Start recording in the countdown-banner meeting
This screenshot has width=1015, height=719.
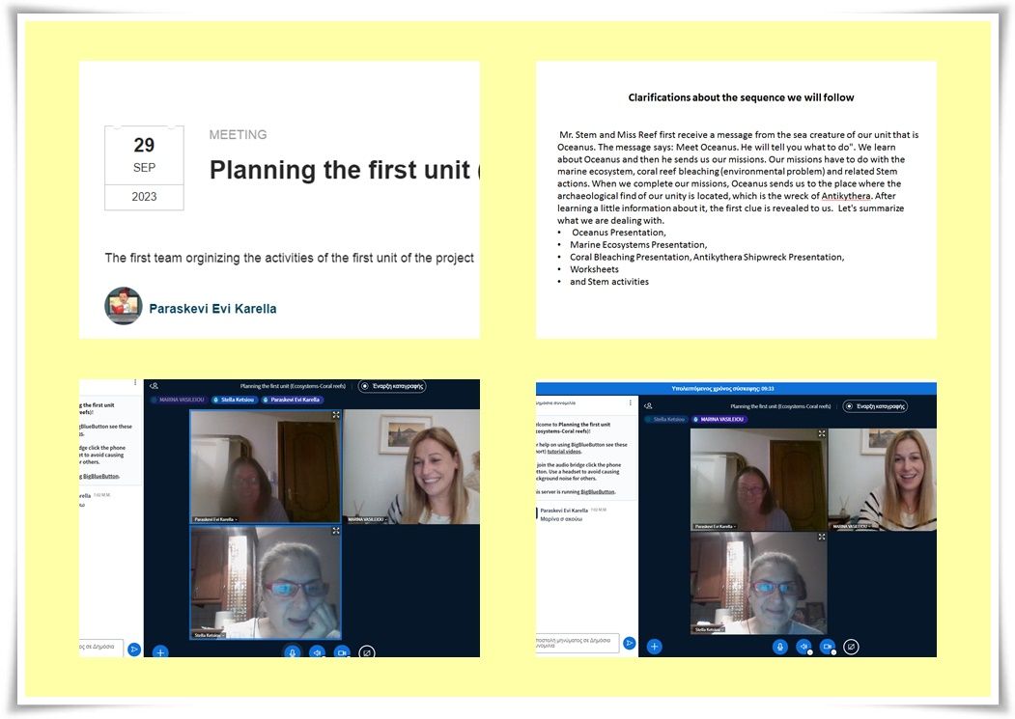(x=874, y=406)
